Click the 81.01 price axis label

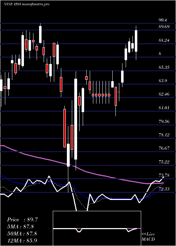click(x=164, y=108)
